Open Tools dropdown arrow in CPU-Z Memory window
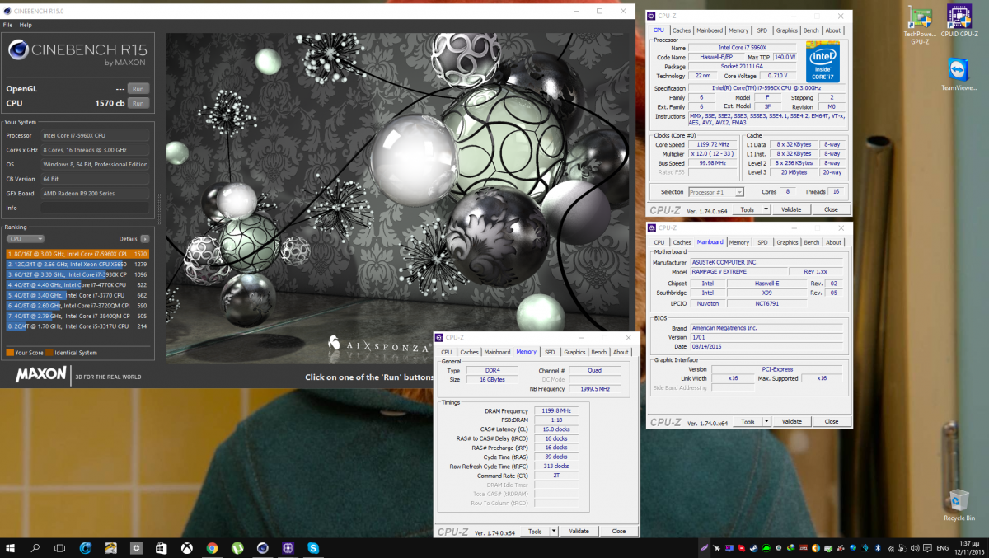This screenshot has height=558, width=989. [555, 531]
